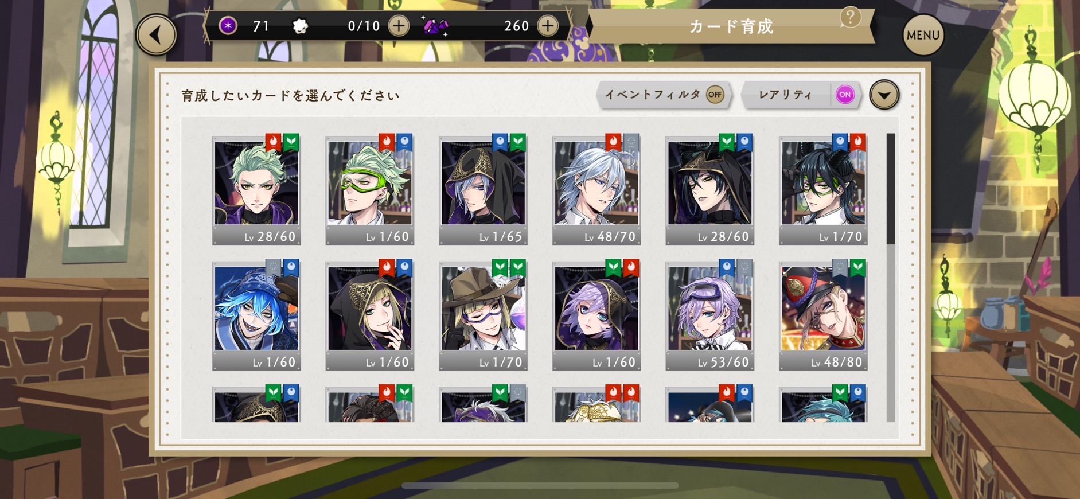The image size is (1080, 499).
Task: Click the card list vertical scrollbar
Action: (890, 278)
